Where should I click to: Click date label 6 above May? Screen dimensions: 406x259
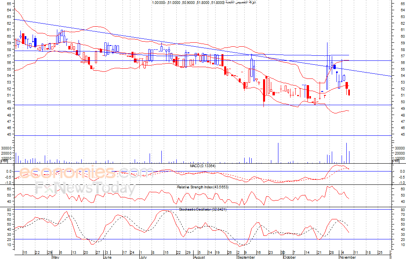pyautogui.click(x=61, y=253)
